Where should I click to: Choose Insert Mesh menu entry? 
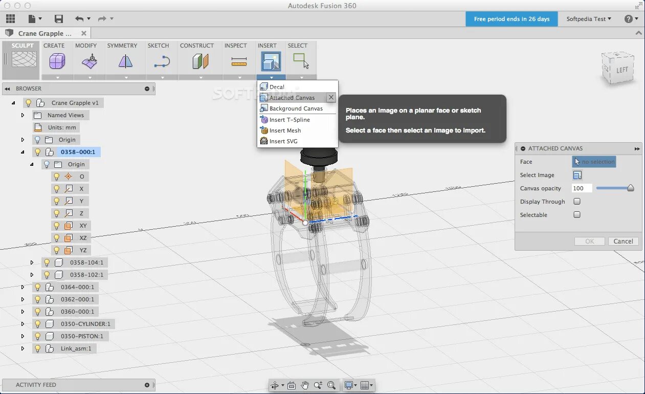(x=297, y=130)
